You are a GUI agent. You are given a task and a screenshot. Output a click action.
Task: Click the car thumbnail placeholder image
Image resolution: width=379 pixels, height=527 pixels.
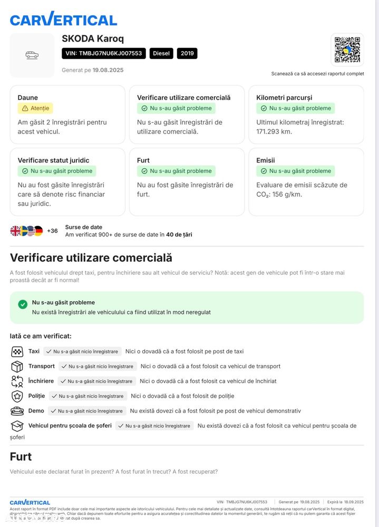32,55
